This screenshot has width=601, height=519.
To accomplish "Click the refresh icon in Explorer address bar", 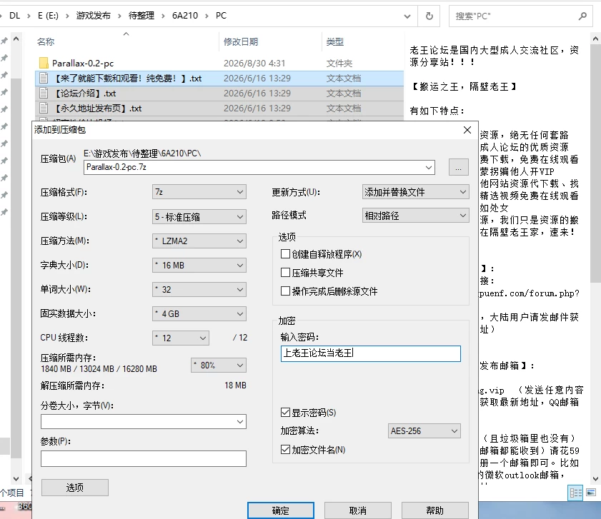I will [x=429, y=16].
